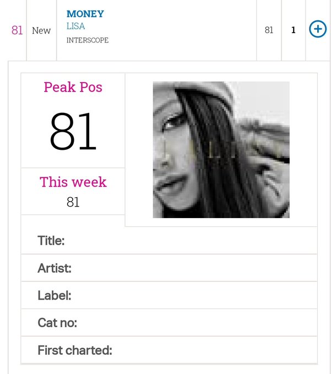Viewport: 331px width, 374px height.
Task: Click the pink 81 chart position number
Action: (x=17, y=30)
